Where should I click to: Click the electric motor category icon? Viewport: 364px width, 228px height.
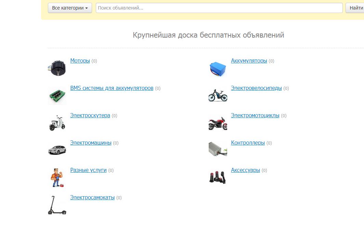point(57,68)
